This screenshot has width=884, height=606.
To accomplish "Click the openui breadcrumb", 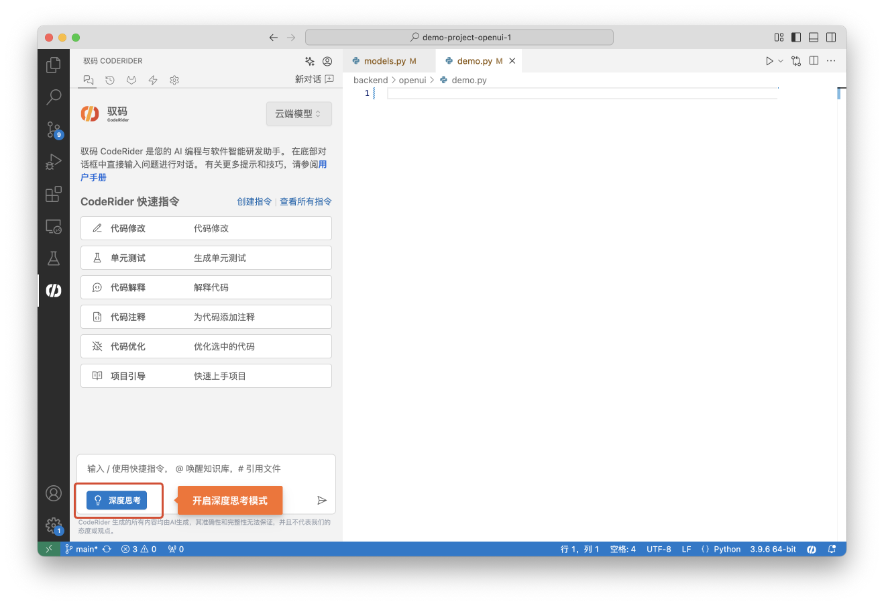I will [412, 80].
